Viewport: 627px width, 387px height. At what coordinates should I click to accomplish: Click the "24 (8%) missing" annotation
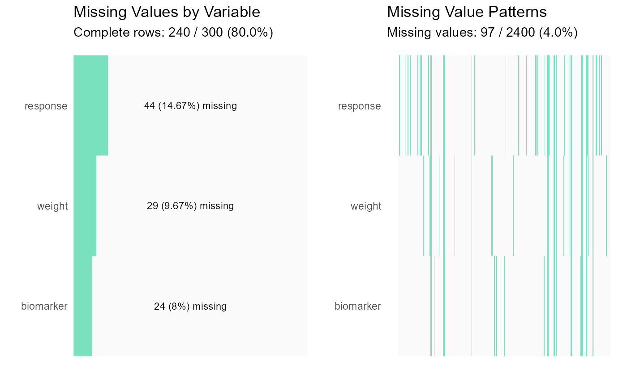(x=190, y=307)
